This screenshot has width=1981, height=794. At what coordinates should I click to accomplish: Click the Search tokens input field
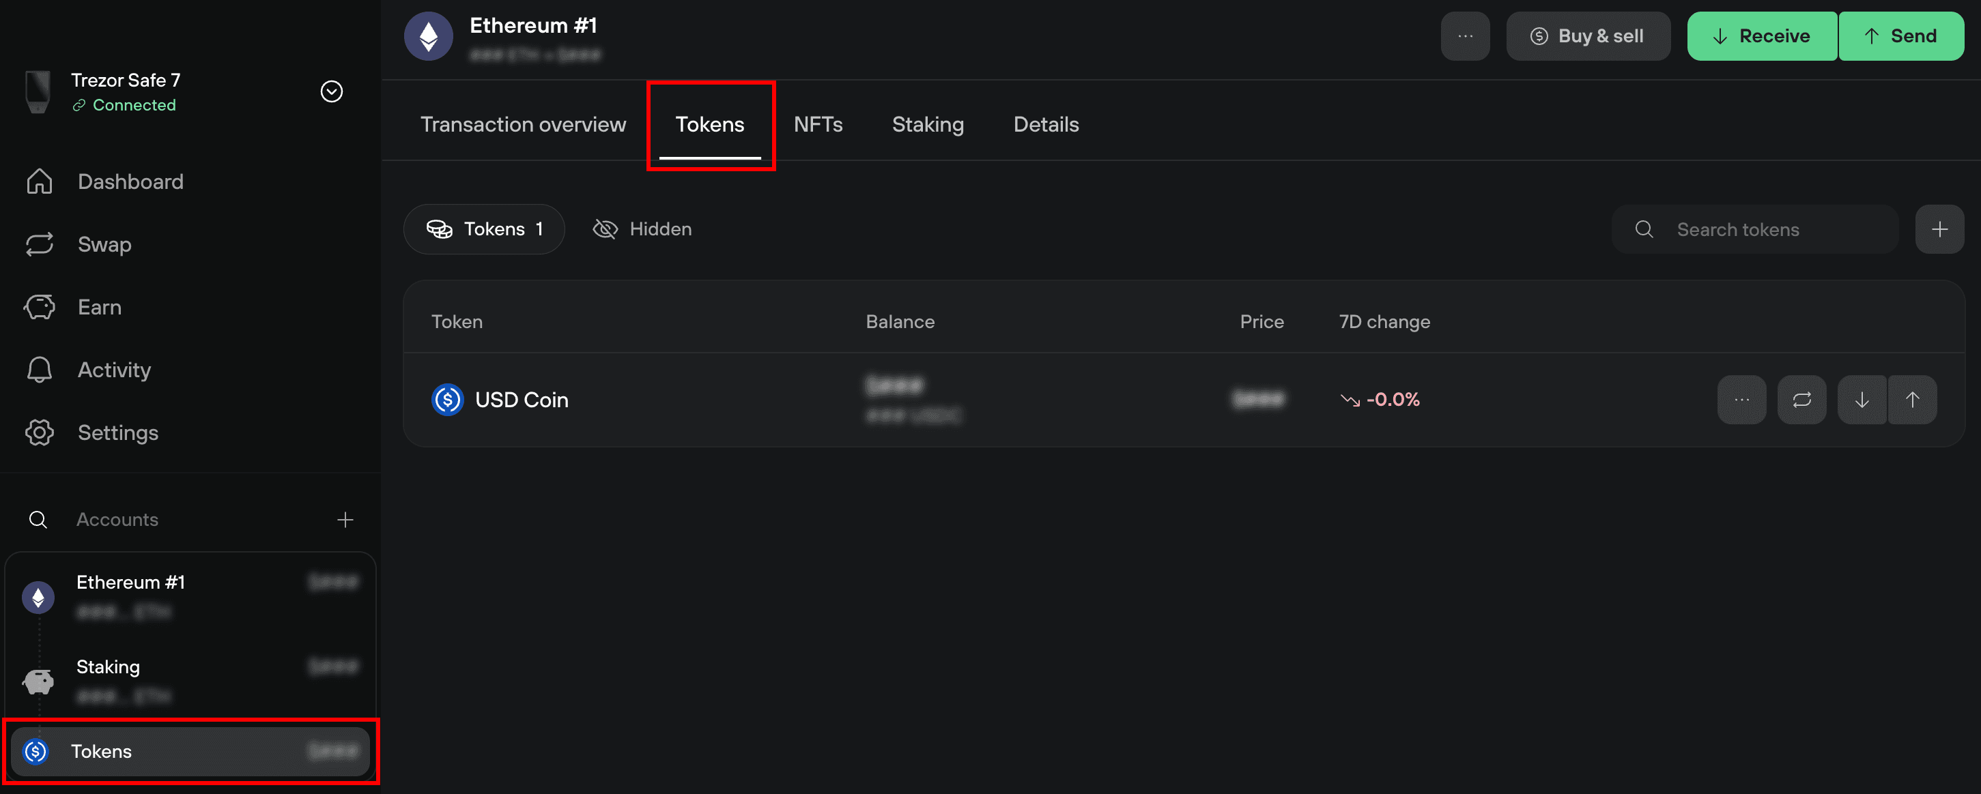pos(1754,229)
